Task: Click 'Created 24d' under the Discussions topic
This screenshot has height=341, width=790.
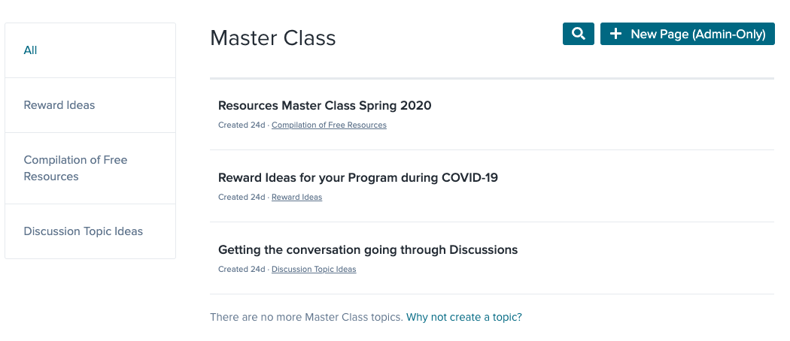Action: tap(242, 270)
